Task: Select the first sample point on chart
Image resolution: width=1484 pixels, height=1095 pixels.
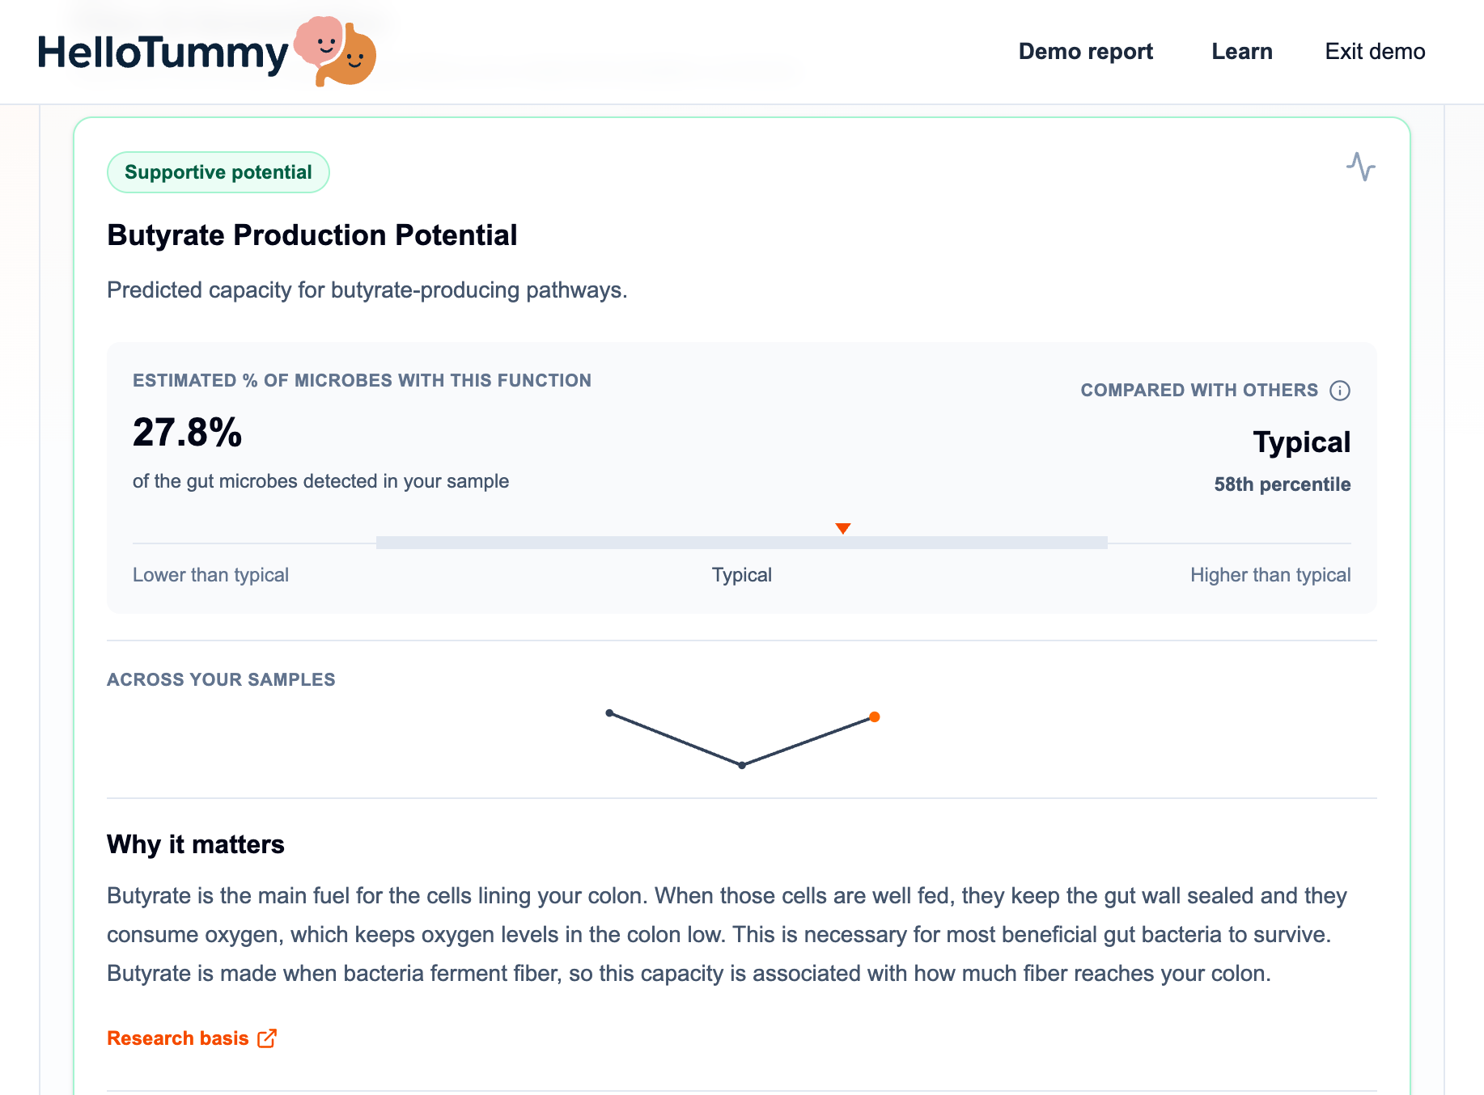Action: (609, 713)
